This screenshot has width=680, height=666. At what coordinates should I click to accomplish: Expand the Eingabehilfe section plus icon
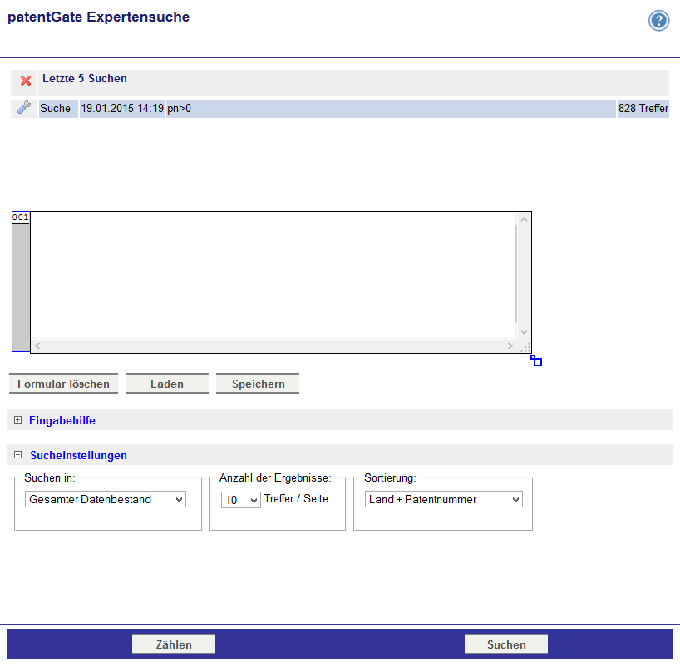pos(17,420)
